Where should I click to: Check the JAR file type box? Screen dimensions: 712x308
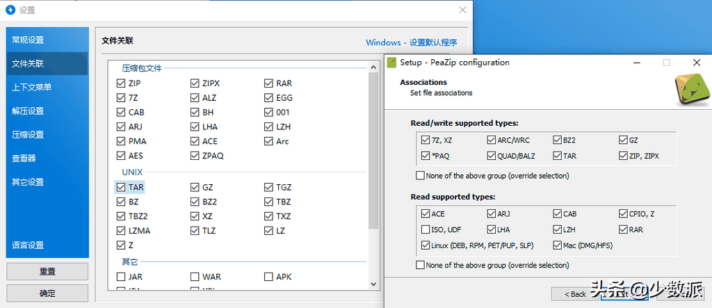[121, 277]
